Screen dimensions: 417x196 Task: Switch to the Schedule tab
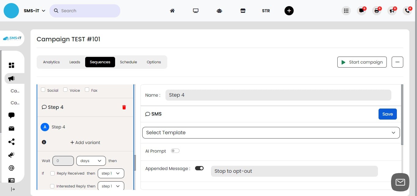coord(128,62)
